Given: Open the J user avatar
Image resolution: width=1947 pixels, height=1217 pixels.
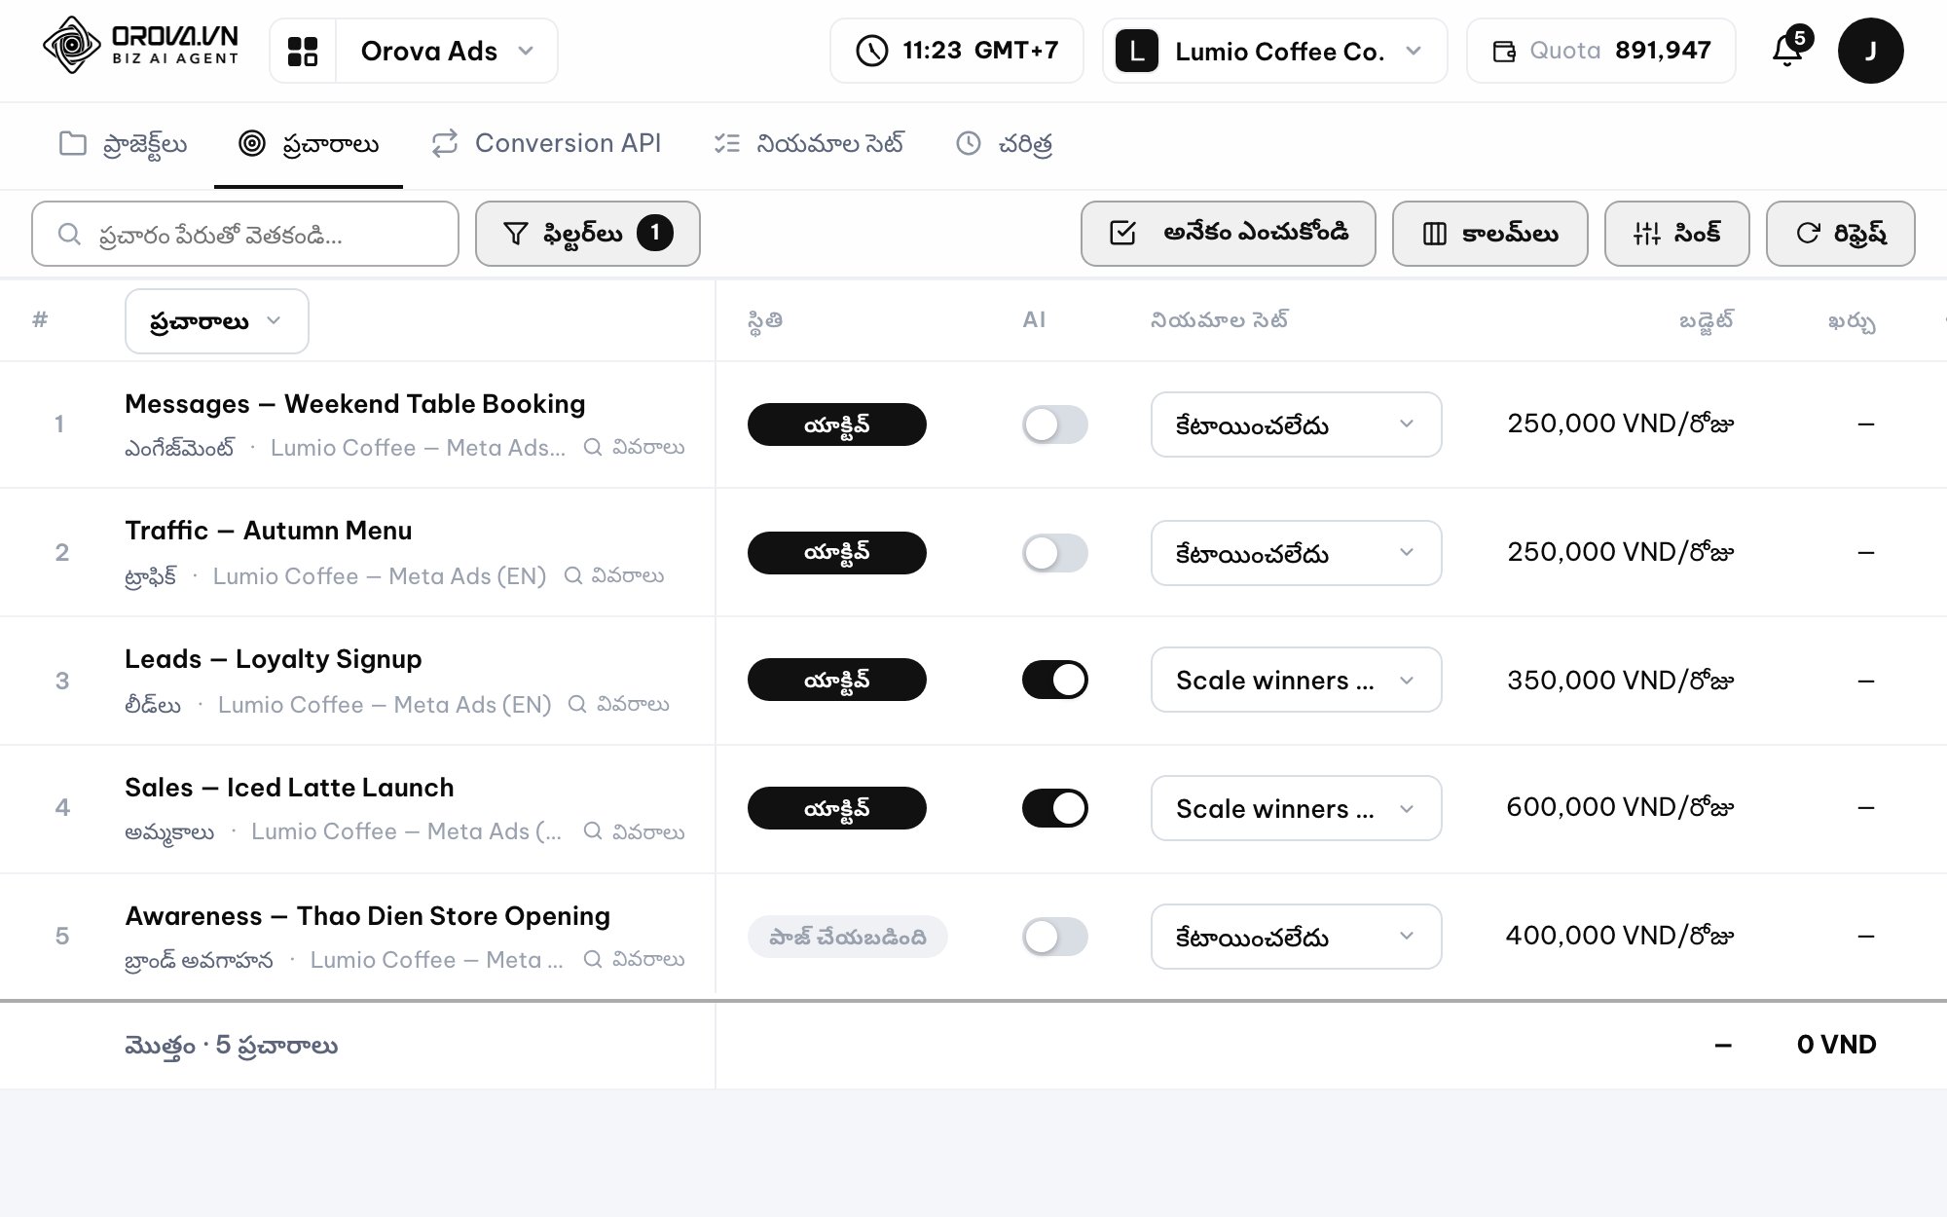Looking at the screenshot, I should pyautogui.click(x=1870, y=51).
